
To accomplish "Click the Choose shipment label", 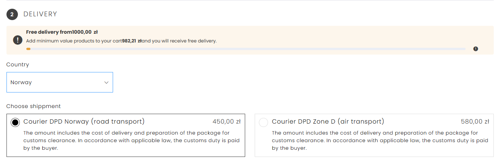I will pyautogui.click(x=34, y=106).
